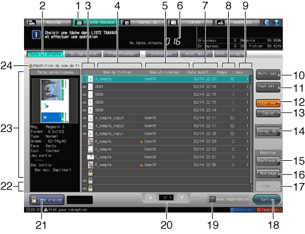Screen dimensions: 305x234
Task: Click the C_sample file thumbnail icon
Action: pyautogui.click(x=91, y=157)
